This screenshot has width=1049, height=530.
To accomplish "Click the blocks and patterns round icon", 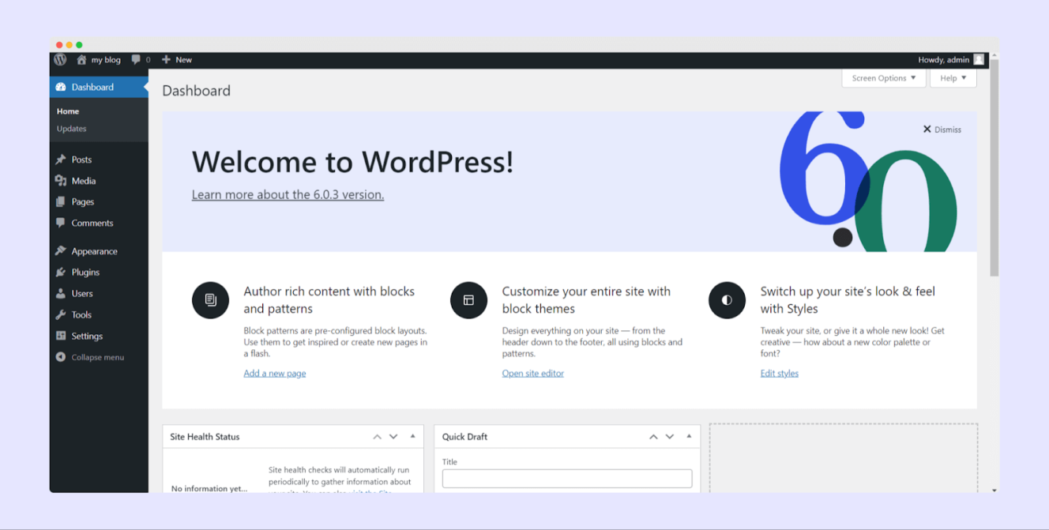I will [x=210, y=300].
